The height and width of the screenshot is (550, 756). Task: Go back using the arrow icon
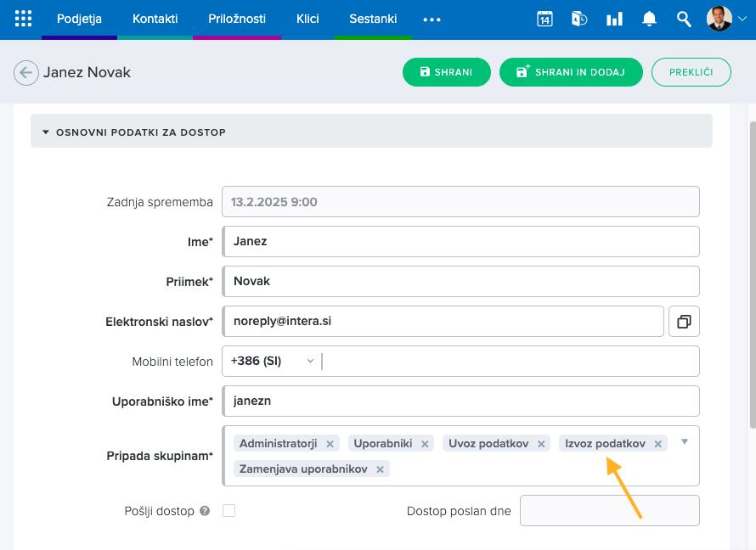pyautogui.click(x=26, y=73)
